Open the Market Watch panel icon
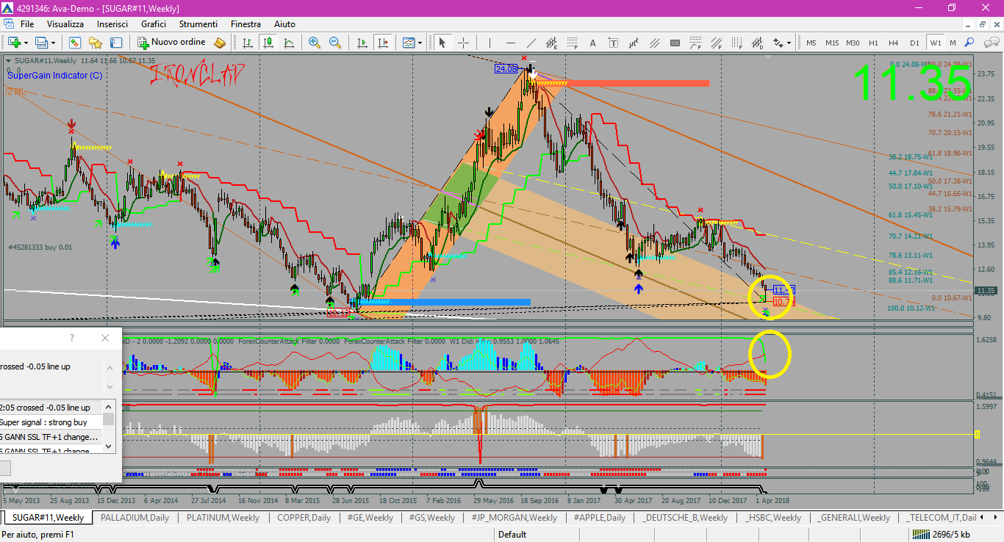Screen dimensions: 1004x542 click(x=73, y=43)
